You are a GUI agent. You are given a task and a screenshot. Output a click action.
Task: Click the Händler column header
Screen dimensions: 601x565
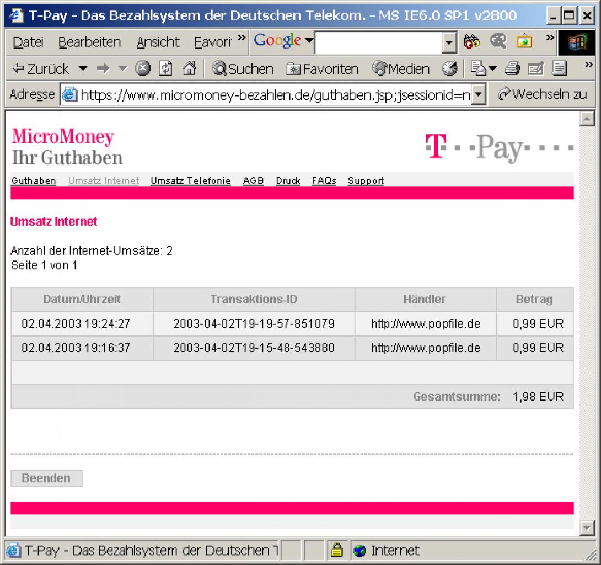pos(425,299)
